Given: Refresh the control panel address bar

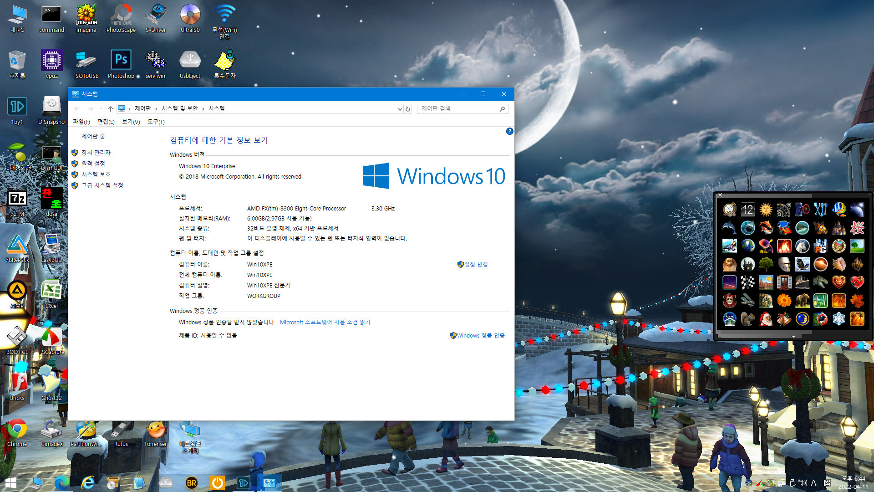Looking at the screenshot, I should (408, 109).
